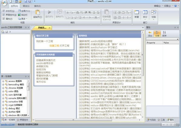The image size is (181, 128).
Task: Switch to the 插件(E) ribbon tab
Action: 37,6
